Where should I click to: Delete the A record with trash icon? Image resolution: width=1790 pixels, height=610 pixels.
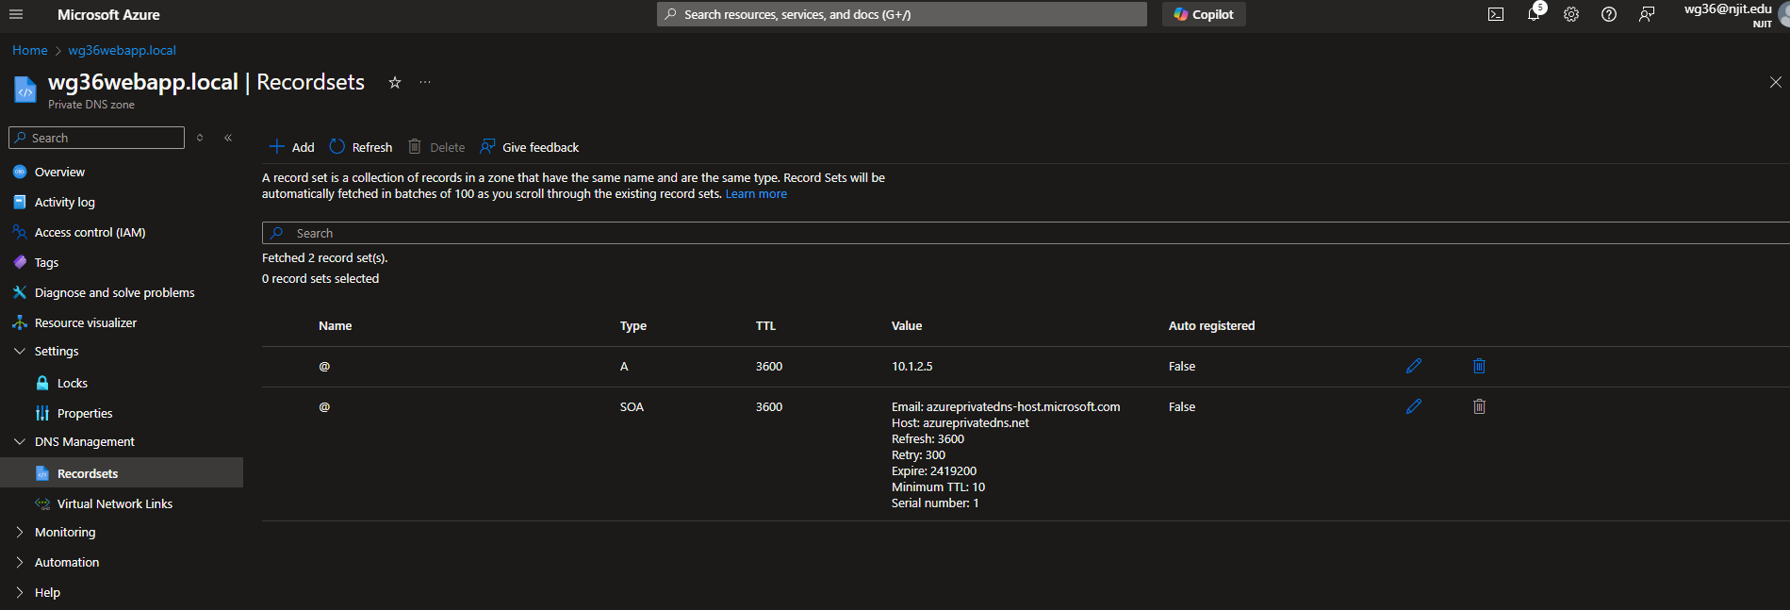coord(1479,366)
